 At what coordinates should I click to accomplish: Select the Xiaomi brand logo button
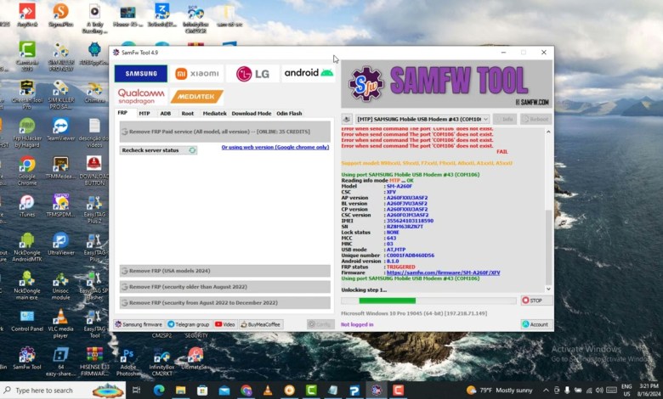click(197, 74)
